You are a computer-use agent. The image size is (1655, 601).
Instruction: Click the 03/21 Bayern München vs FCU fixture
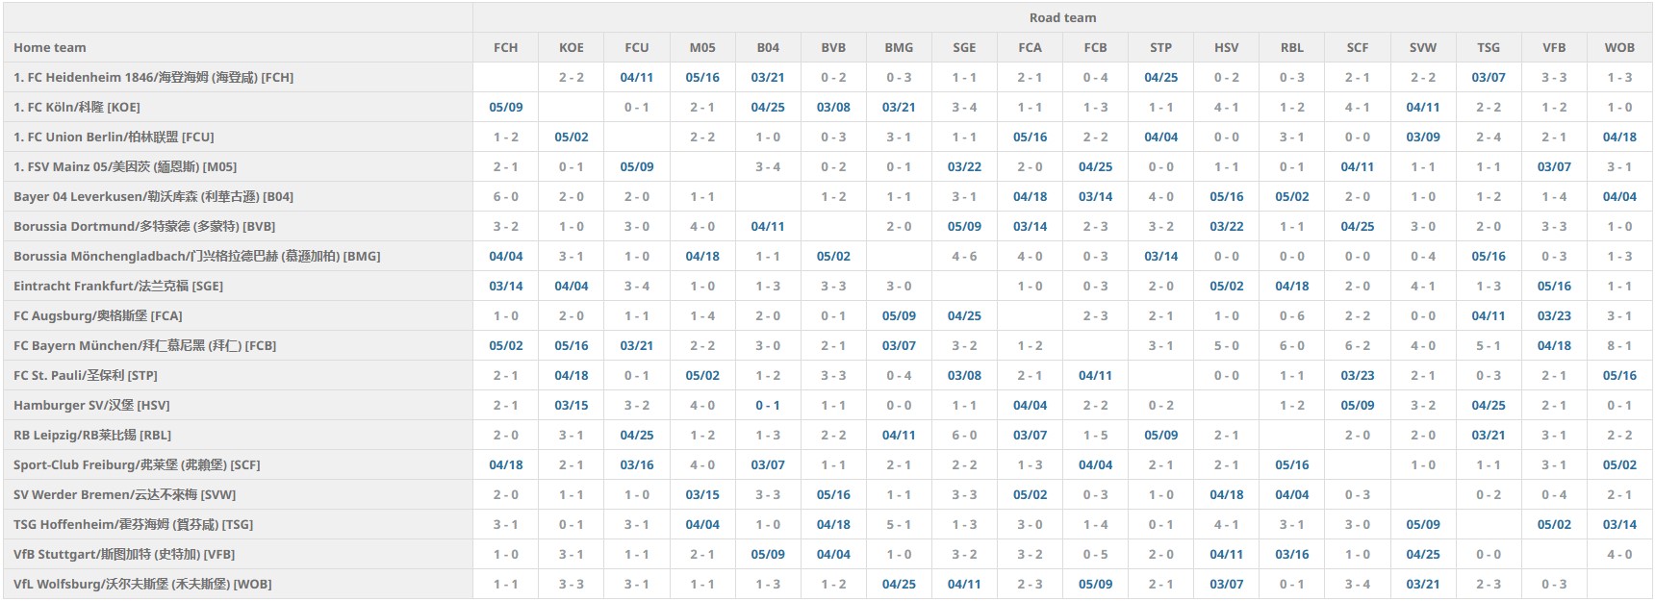click(x=636, y=345)
